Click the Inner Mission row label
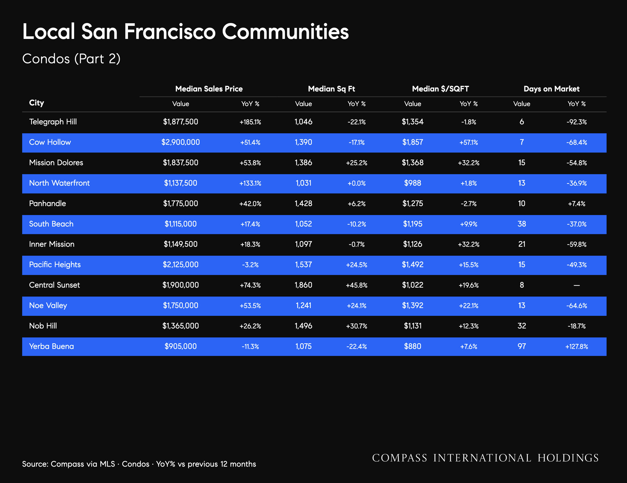Image resolution: width=627 pixels, height=483 pixels. pos(52,244)
